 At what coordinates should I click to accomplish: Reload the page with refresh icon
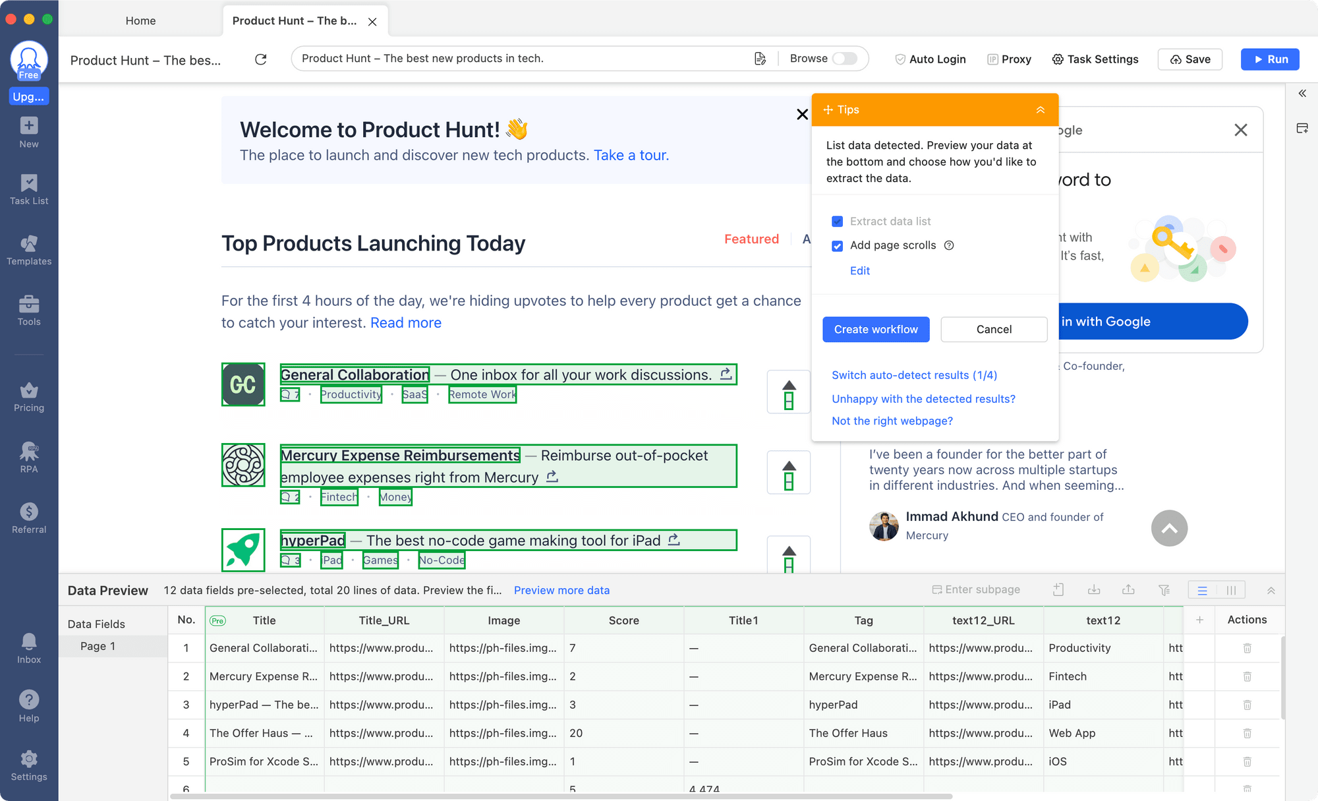[x=261, y=59]
